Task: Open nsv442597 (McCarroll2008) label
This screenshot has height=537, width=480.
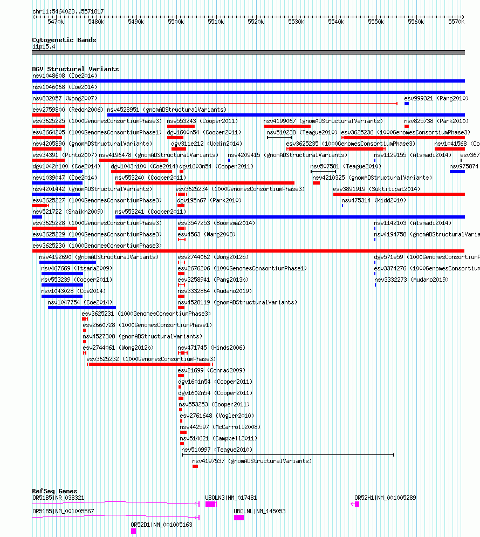Action: point(220,426)
